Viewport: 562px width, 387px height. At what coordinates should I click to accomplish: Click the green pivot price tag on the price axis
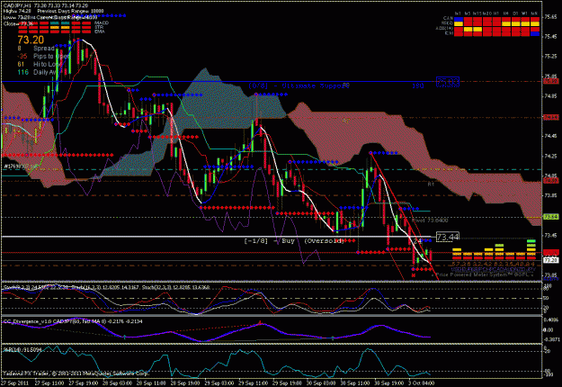[550, 217]
